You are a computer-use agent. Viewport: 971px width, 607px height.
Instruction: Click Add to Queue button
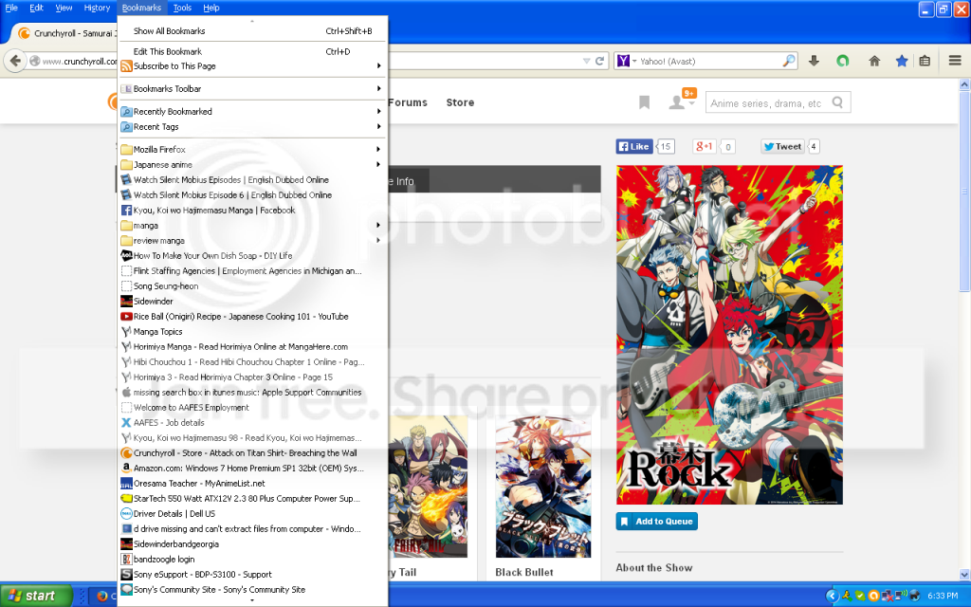pos(656,522)
